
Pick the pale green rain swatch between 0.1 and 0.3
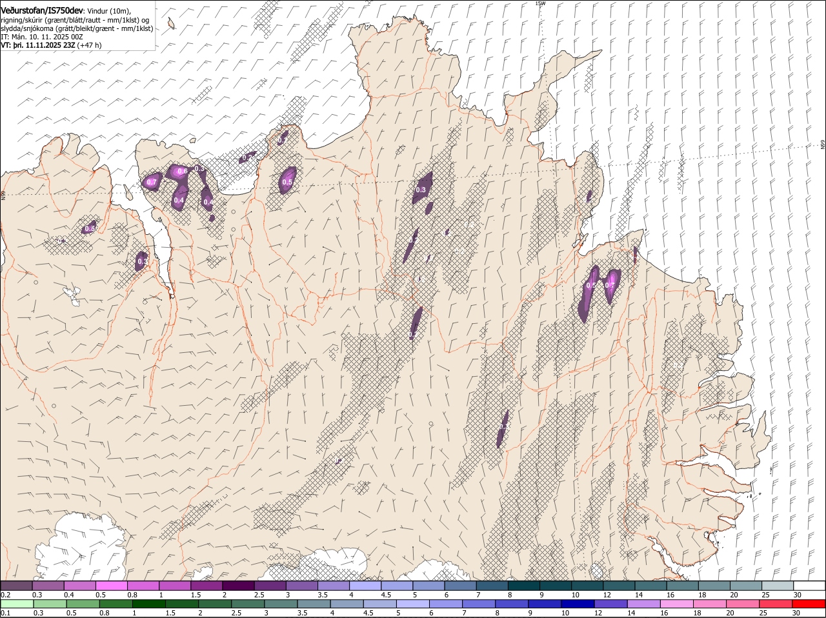click(17, 604)
